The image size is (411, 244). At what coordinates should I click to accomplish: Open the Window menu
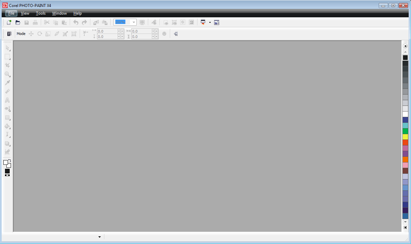pos(59,13)
